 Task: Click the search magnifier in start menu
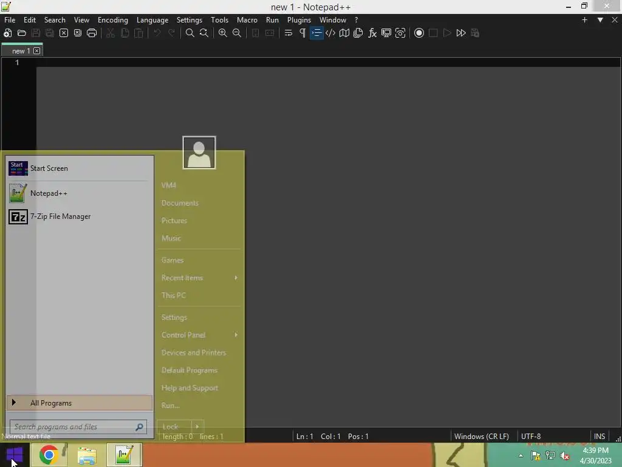coord(139,427)
